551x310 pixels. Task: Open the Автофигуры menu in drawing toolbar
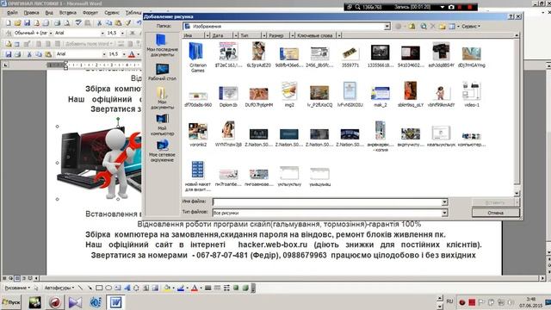click(x=59, y=288)
